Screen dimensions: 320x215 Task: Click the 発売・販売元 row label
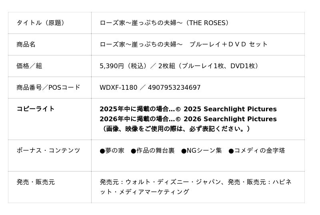coord(36,182)
